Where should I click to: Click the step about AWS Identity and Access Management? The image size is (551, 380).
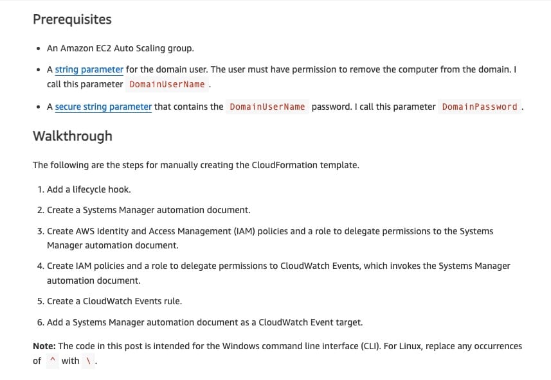coord(270,230)
